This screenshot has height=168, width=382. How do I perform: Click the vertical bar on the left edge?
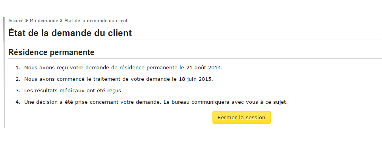pyautogui.click(x=4, y=71)
